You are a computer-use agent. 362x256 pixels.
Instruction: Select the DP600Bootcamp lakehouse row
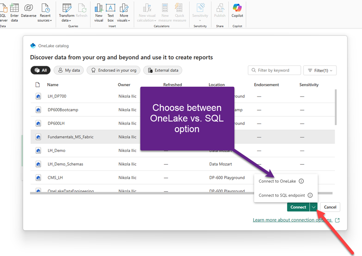[183, 110]
